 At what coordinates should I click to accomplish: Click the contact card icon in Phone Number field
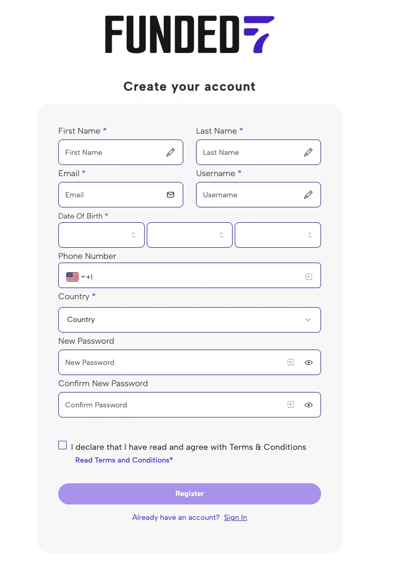[x=309, y=277]
